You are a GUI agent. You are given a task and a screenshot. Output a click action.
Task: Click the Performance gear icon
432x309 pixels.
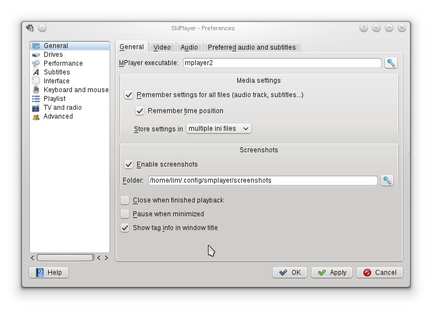click(36, 63)
